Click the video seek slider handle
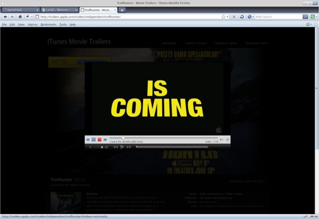 tap(123, 138)
